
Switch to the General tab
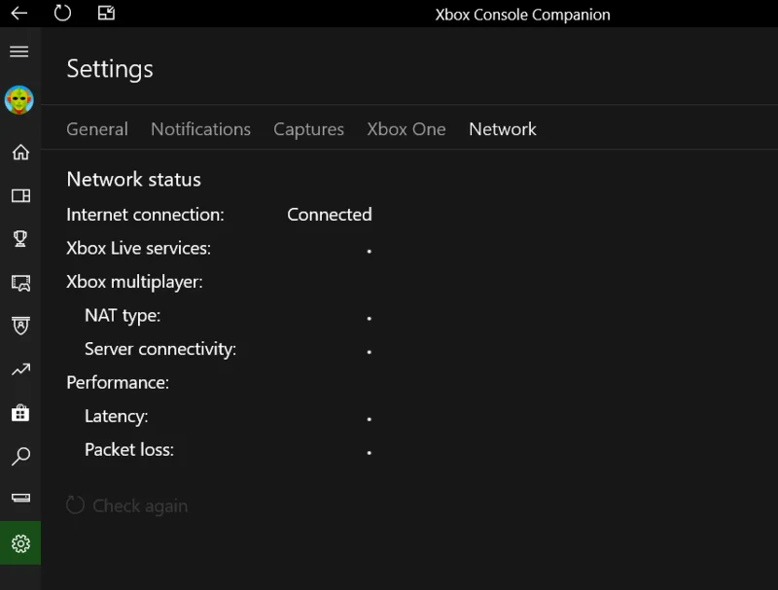[96, 128]
